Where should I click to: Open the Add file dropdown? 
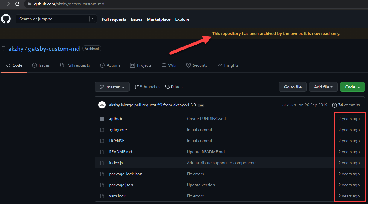[323, 87]
